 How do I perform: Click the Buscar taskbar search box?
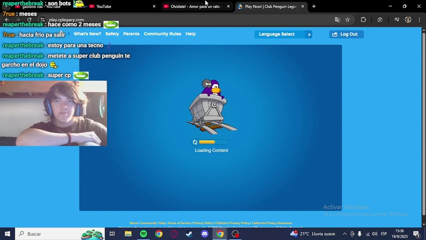60,234
